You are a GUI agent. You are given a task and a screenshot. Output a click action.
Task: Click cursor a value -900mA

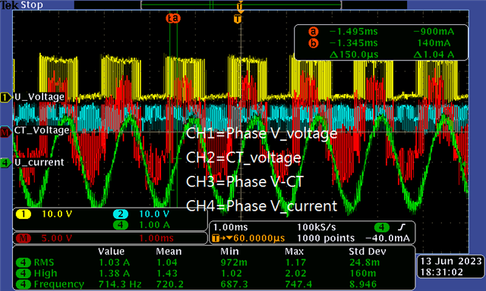[434, 32]
